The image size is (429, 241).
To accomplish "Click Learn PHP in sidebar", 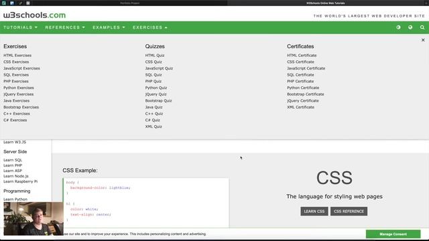I will (13, 165).
